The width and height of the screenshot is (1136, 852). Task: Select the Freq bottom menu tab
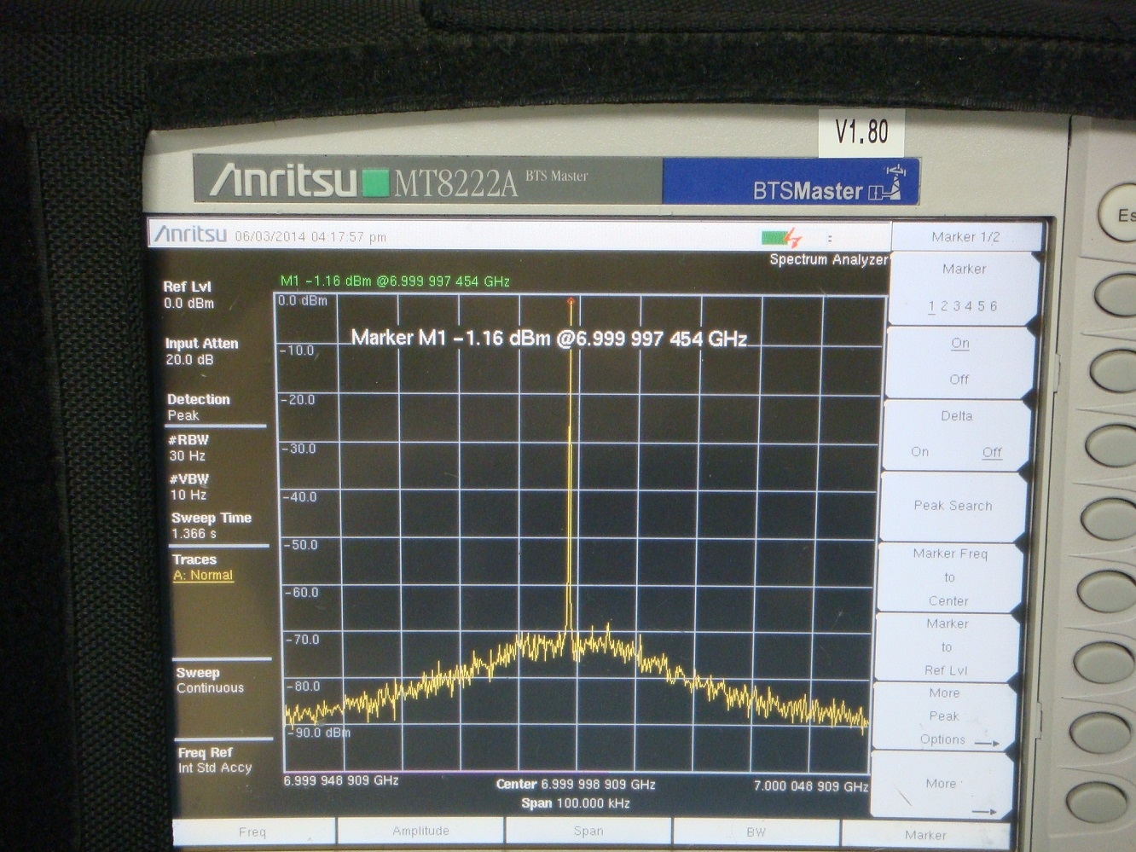coord(252,832)
